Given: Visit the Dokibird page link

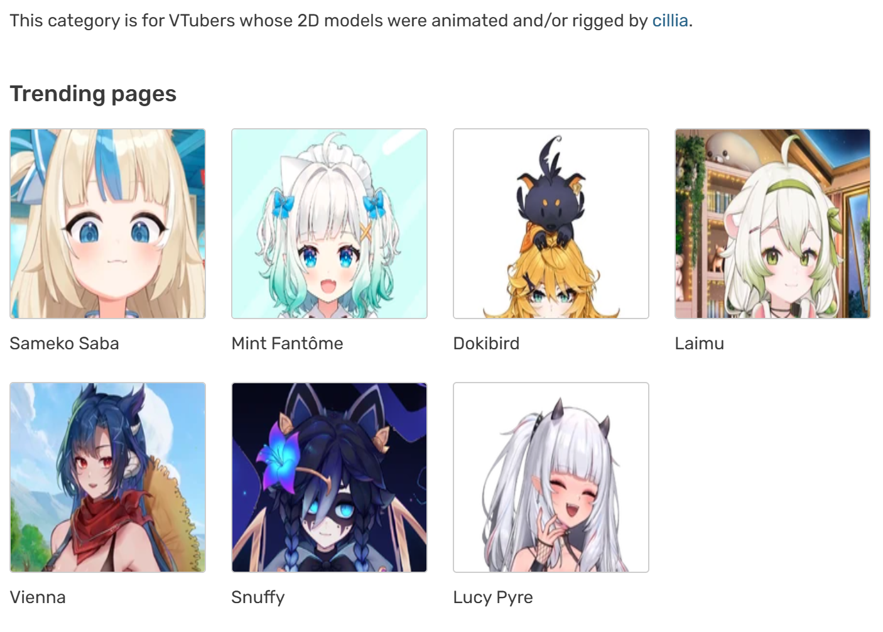Looking at the screenshot, I should 486,344.
